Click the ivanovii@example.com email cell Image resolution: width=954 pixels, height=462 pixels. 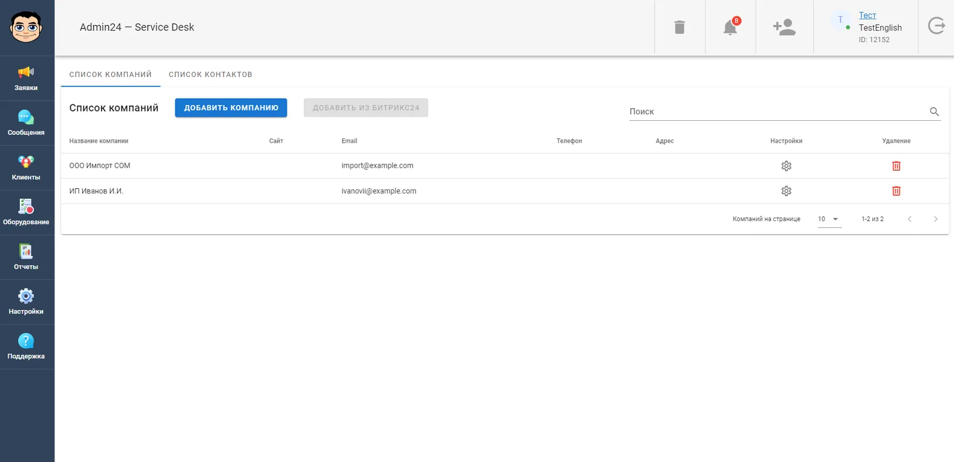(x=379, y=191)
